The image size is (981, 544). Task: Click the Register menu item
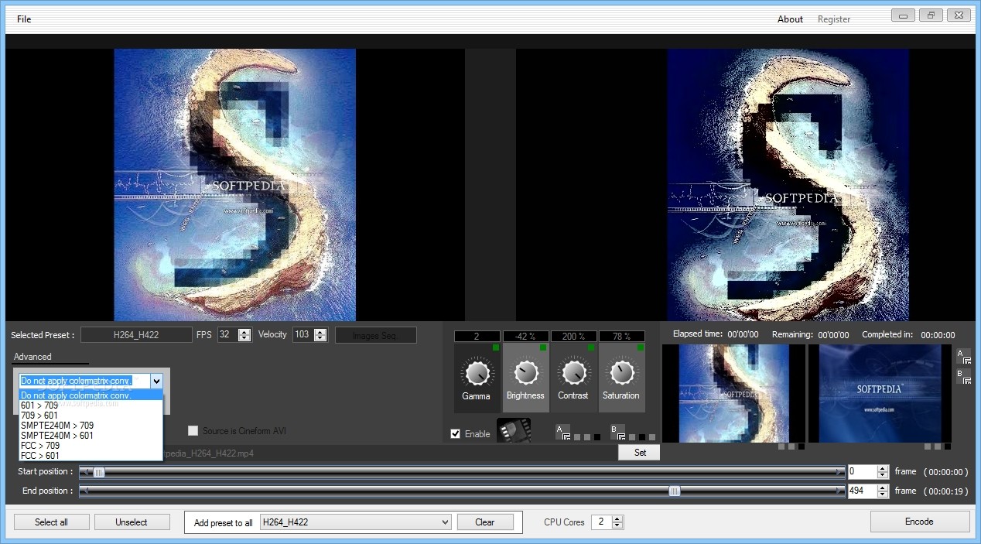[834, 19]
